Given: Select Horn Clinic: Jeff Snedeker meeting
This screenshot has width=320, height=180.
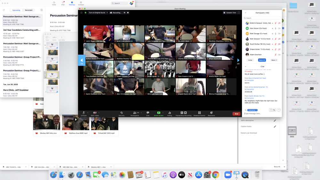Looking at the screenshot, I should coord(22,92).
